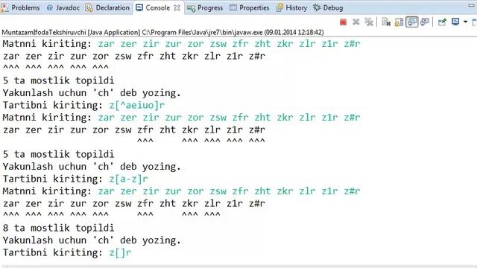Close the Console tab with its X

coord(177,8)
